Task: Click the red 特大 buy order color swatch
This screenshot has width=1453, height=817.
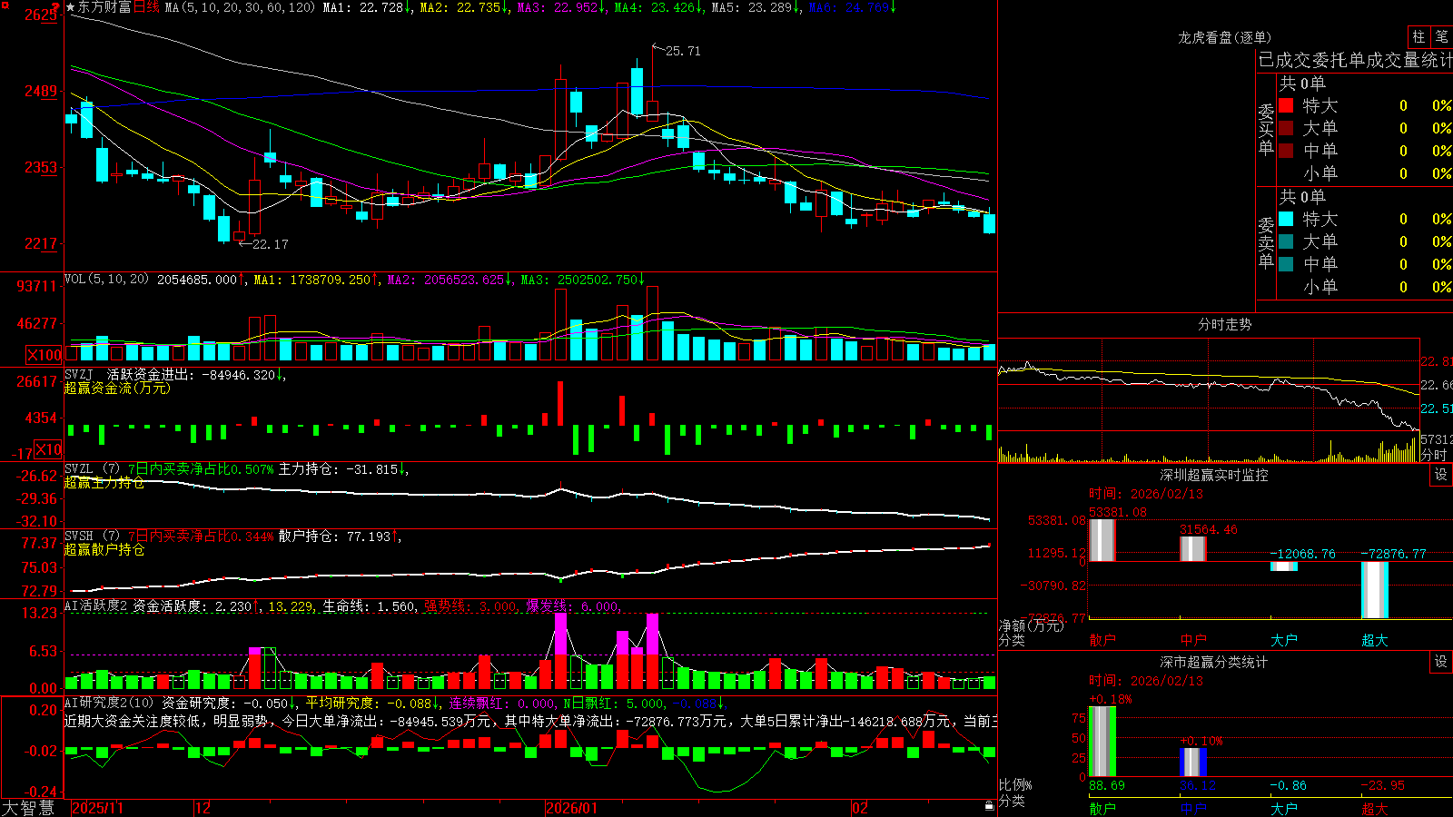Action: [x=1286, y=105]
